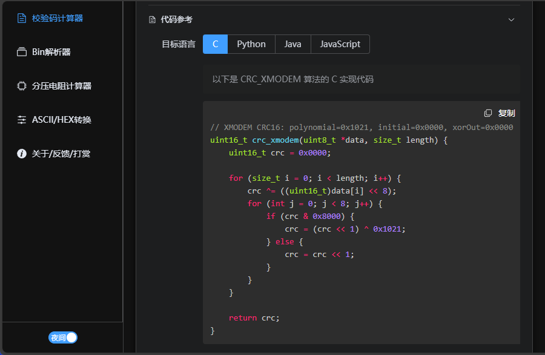Click the '} else {' line
The width and height of the screenshot is (545, 355).
pos(285,242)
